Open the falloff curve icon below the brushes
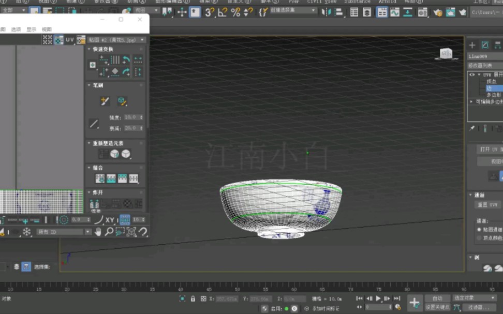The width and height of the screenshot is (503, 314). (x=93, y=123)
